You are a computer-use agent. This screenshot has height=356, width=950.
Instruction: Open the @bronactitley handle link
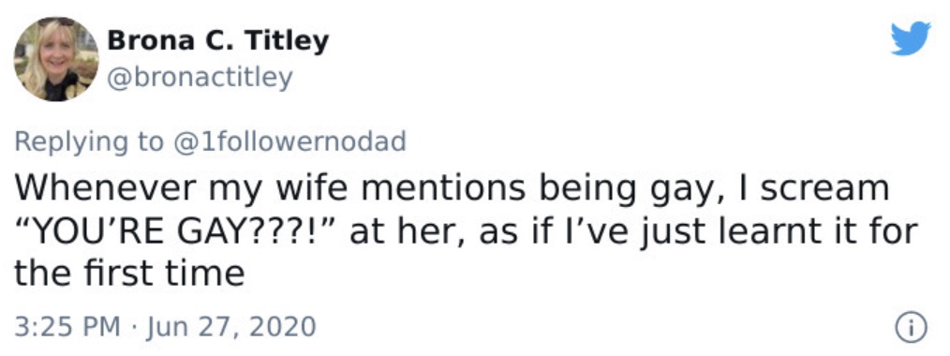point(200,78)
